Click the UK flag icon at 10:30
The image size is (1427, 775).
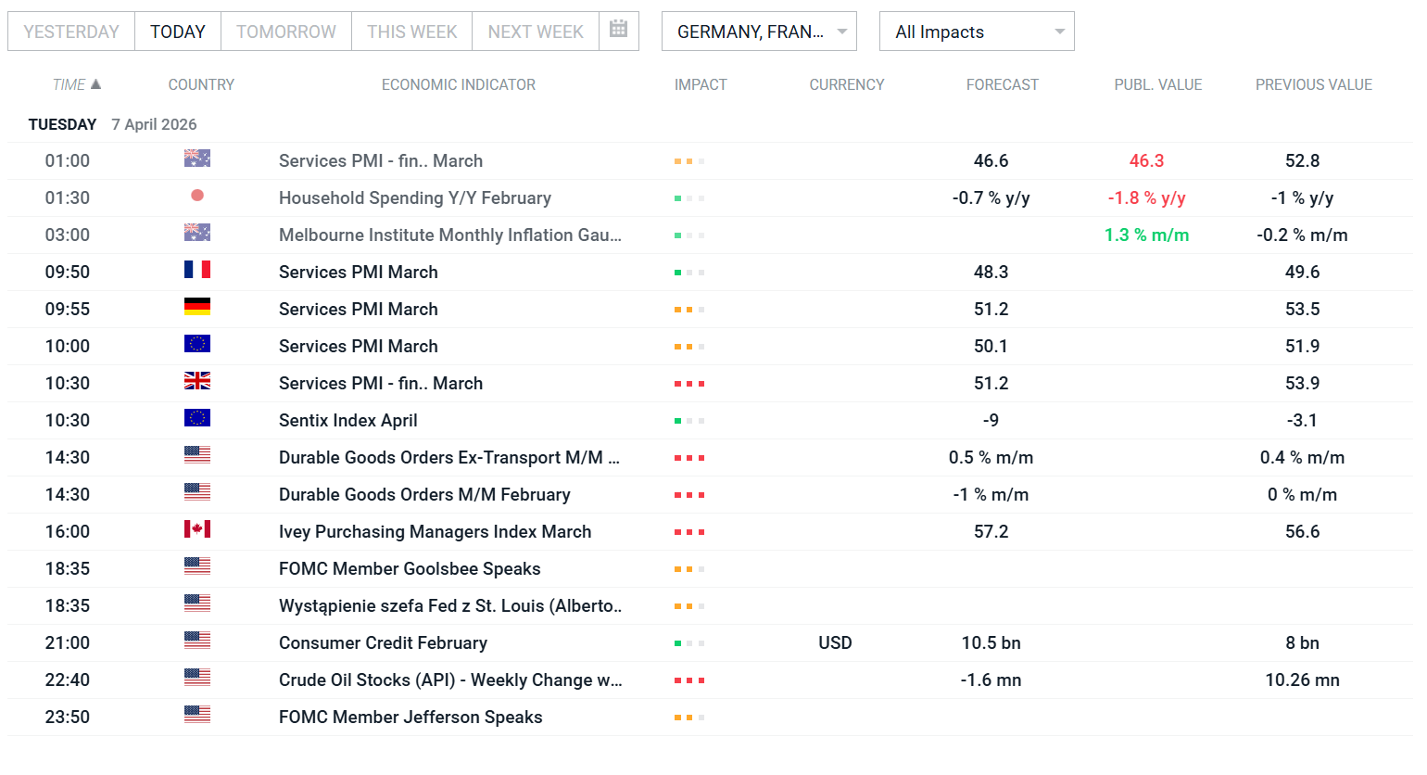coord(196,381)
